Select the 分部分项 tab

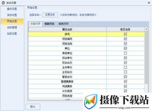(x=35, y=24)
